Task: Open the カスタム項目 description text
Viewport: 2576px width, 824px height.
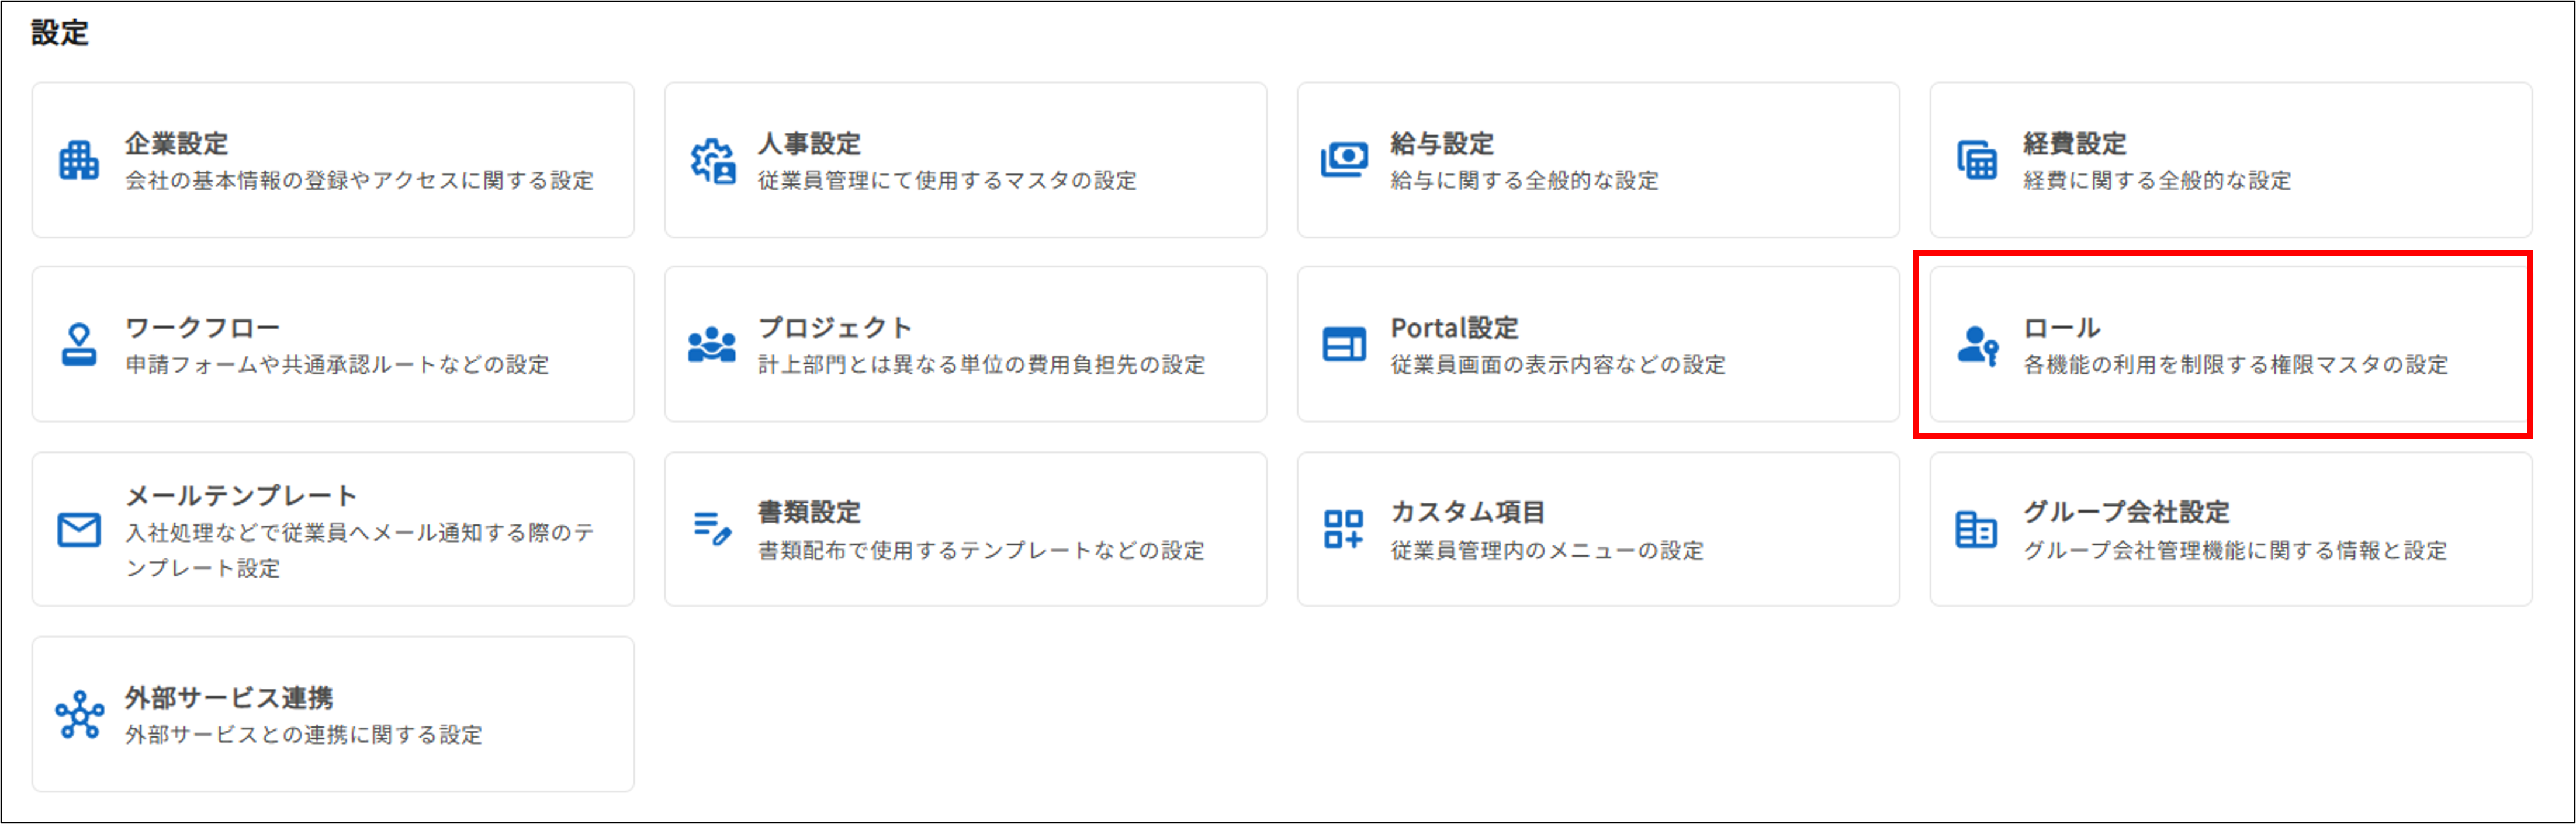Action: click(1546, 550)
